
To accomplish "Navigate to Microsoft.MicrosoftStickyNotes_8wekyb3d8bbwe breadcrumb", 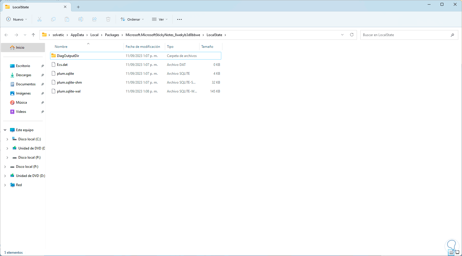I will coord(163,35).
